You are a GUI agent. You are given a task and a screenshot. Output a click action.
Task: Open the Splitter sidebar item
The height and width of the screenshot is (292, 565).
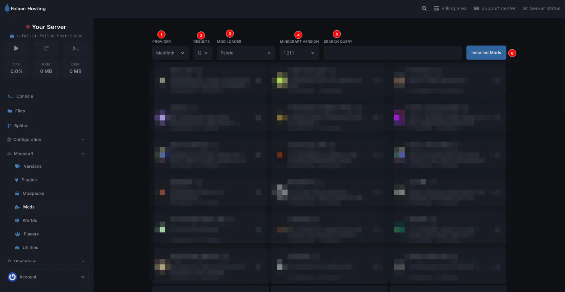pyautogui.click(x=22, y=126)
